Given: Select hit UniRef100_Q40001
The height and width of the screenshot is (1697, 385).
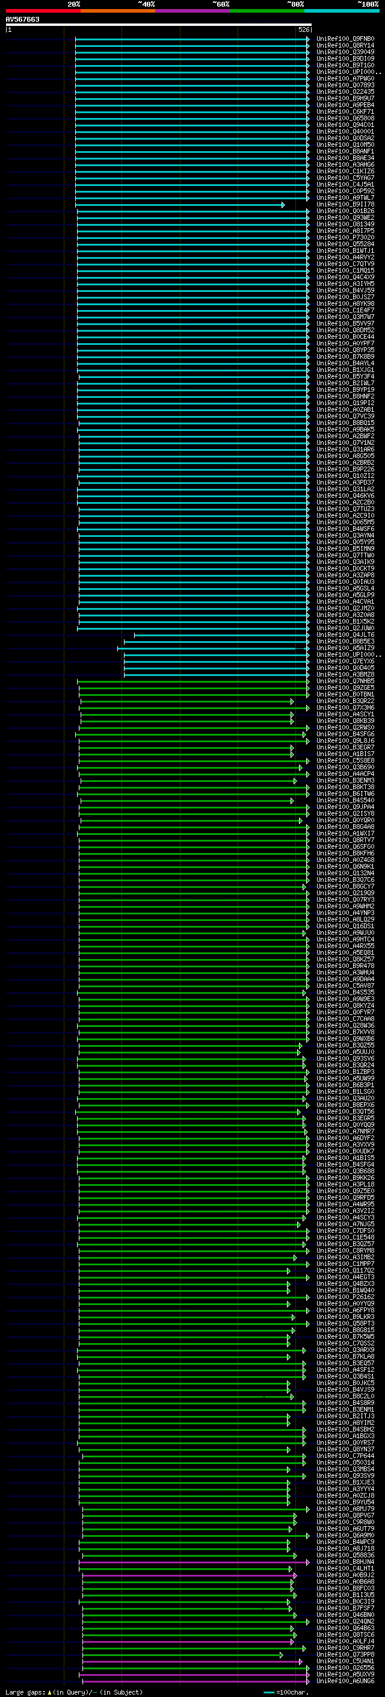Looking at the screenshot, I should (345, 132).
